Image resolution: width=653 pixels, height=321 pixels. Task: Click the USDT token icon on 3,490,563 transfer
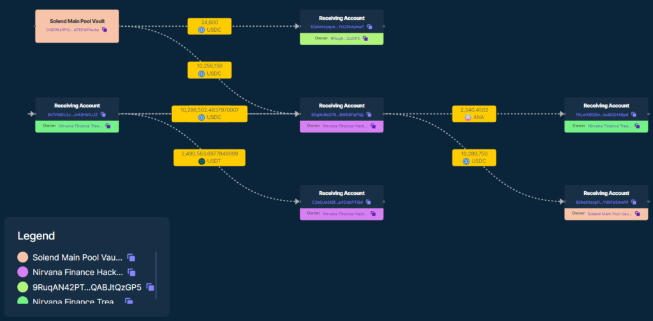pyautogui.click(x=201, y=162)
